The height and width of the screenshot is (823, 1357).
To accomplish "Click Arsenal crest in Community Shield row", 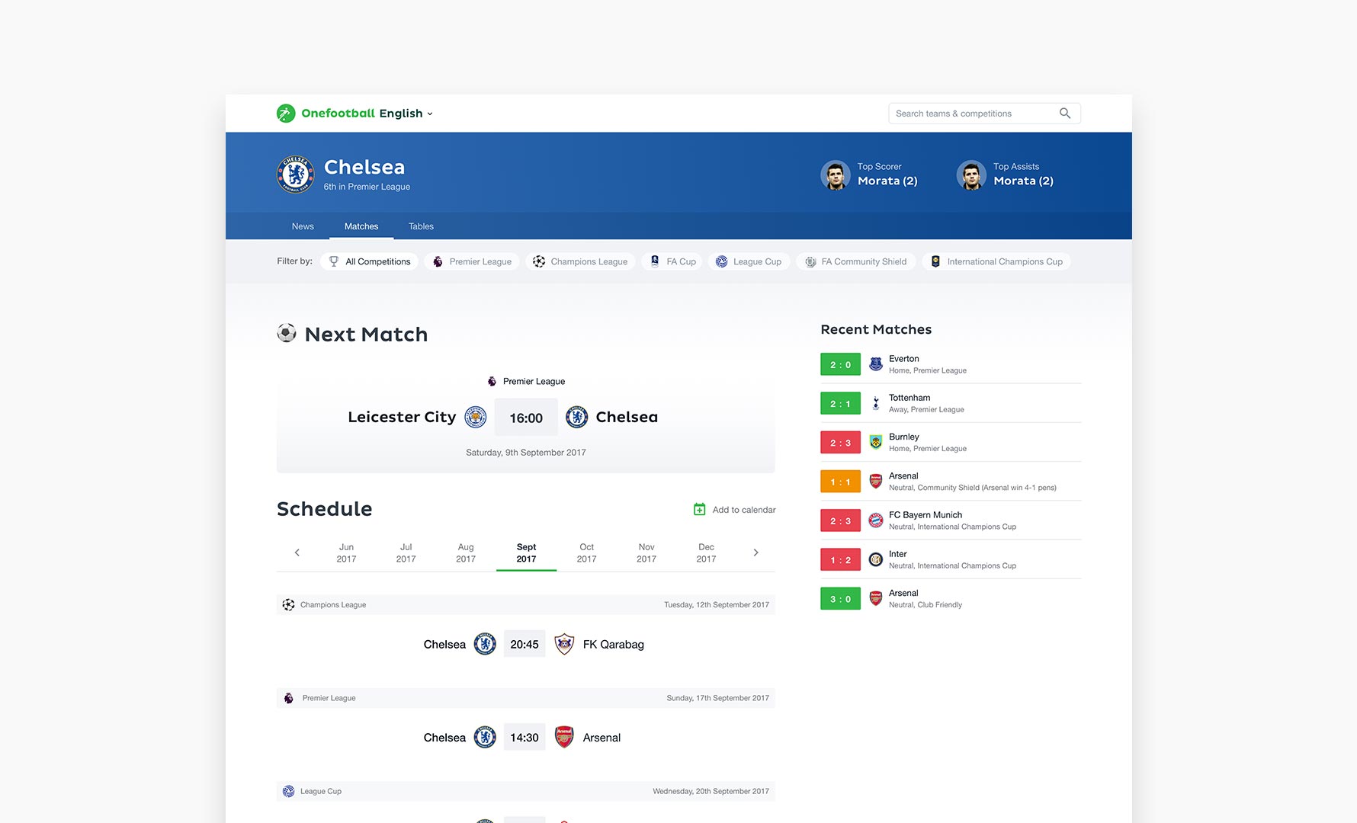I will pos(876,482).
